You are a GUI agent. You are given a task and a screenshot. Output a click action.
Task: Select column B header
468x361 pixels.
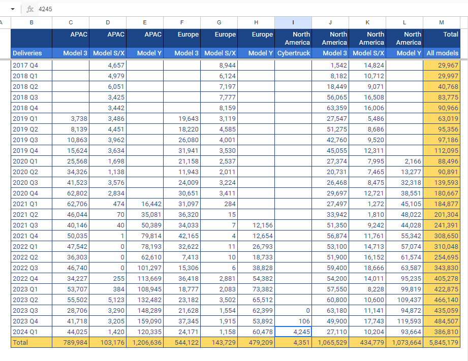[x=32, y=22]
